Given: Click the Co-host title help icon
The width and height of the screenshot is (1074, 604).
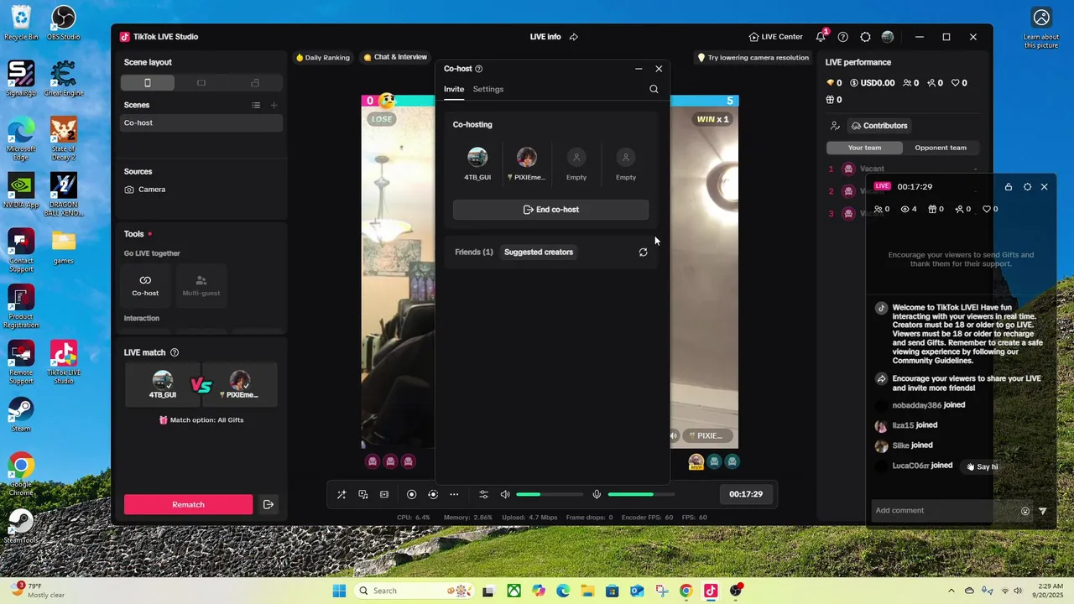Looking at the screenshot, I should click(x=479, y=69).
